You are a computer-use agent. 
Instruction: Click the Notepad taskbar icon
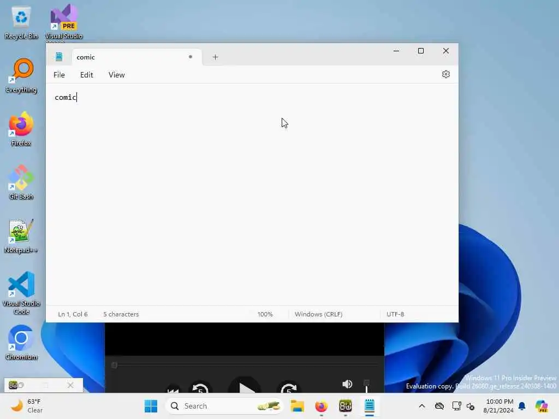click(x=370, y=406)
